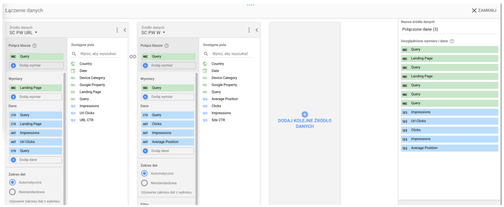504x207 pixels.
Task: Click help icon beside Połącz klucze in SC PW URL
Action: (35, 46)
